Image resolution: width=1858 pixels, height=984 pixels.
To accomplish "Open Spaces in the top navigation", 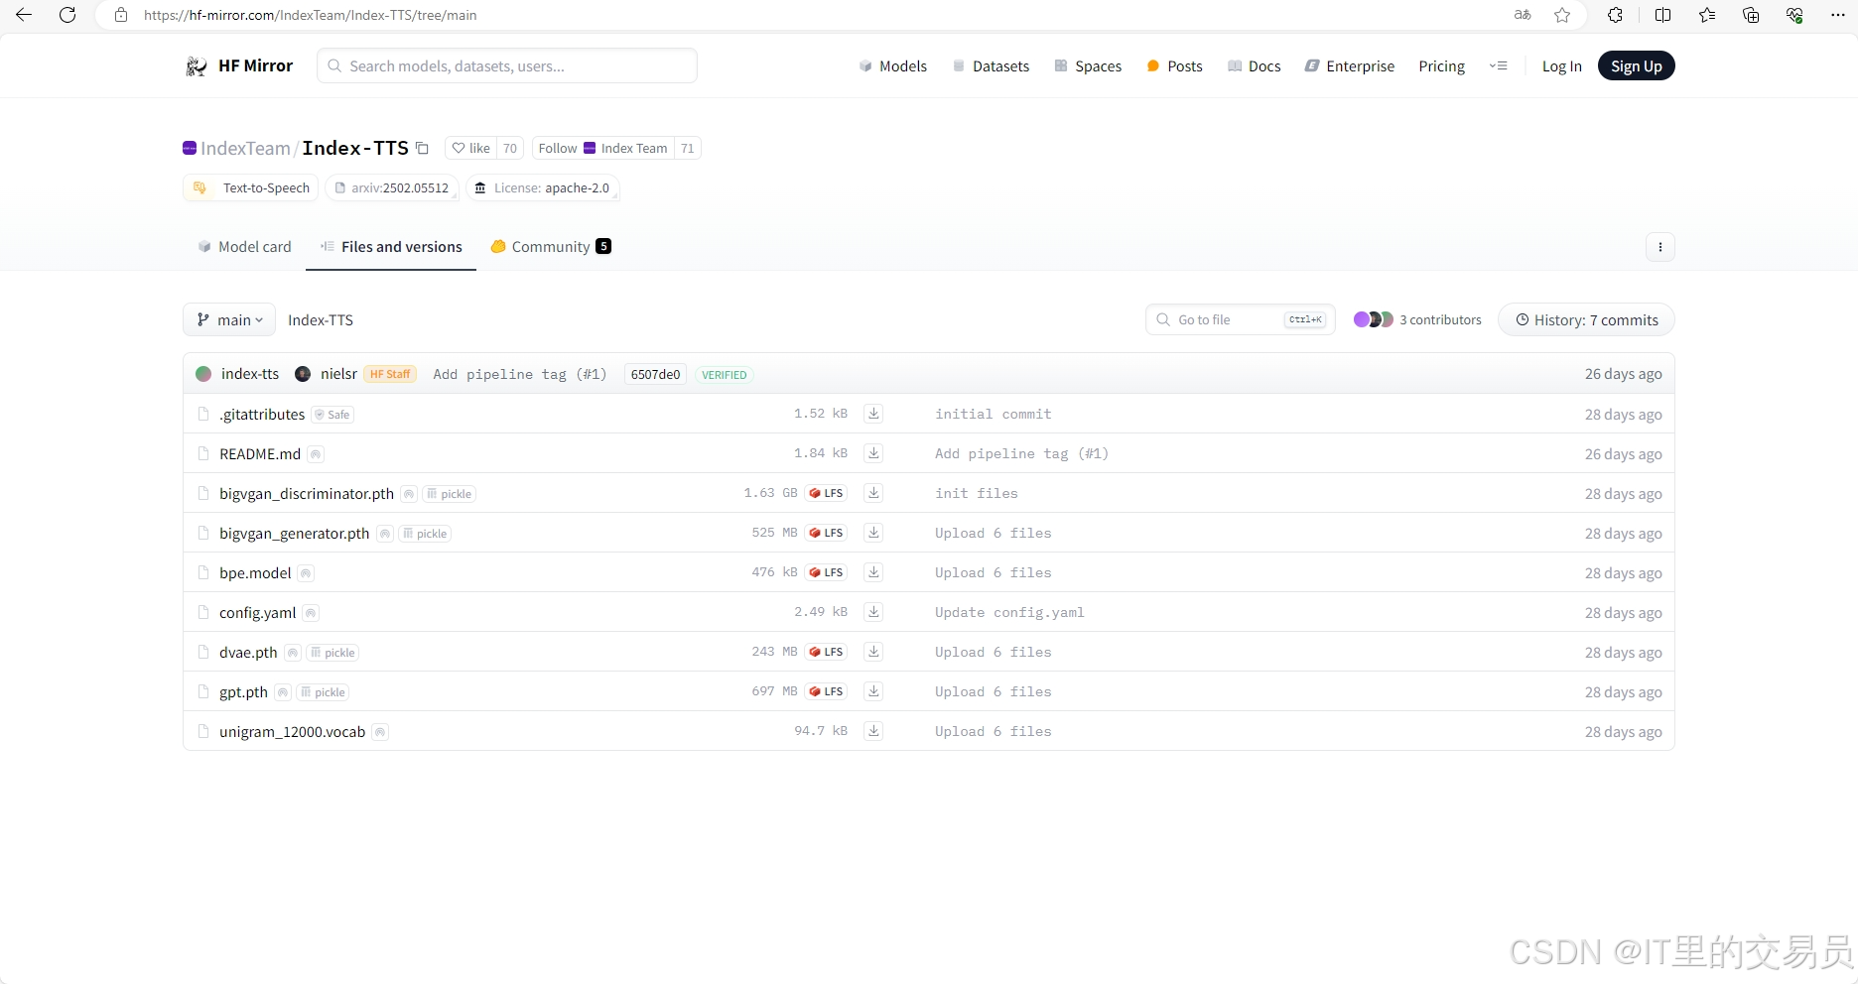I will 1088,65.
